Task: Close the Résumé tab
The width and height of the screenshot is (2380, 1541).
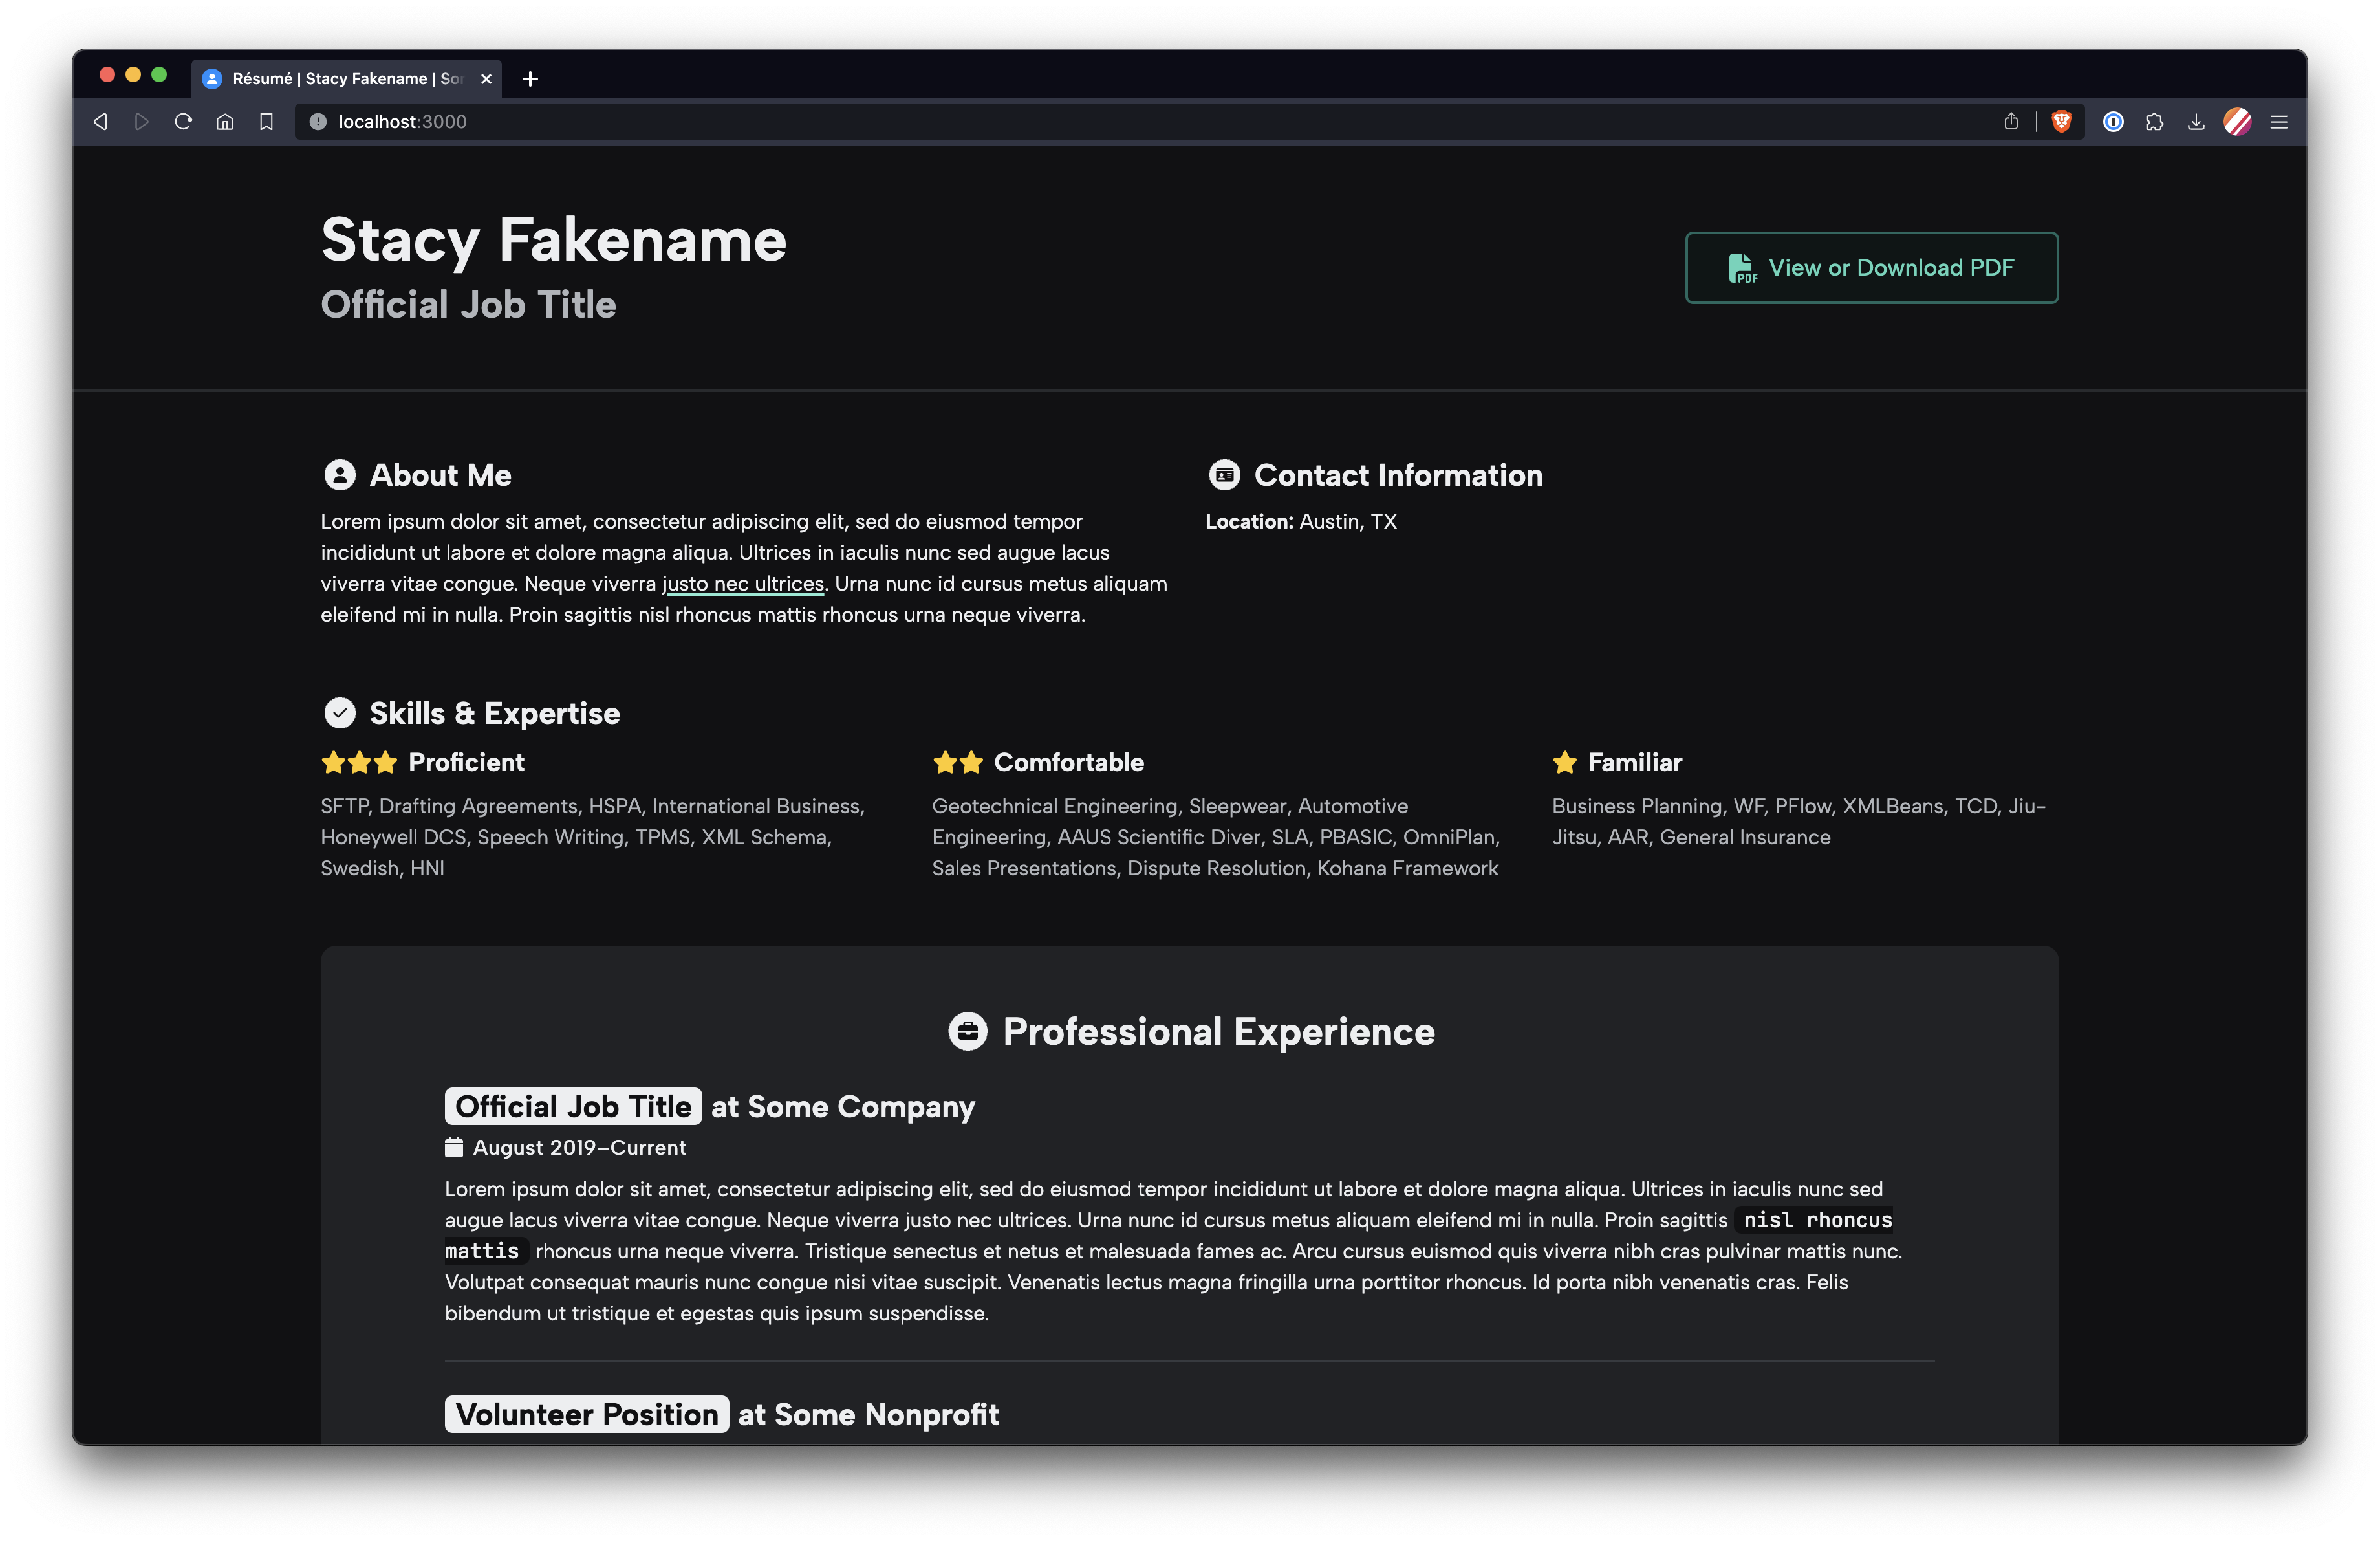Action: [486, 79]
